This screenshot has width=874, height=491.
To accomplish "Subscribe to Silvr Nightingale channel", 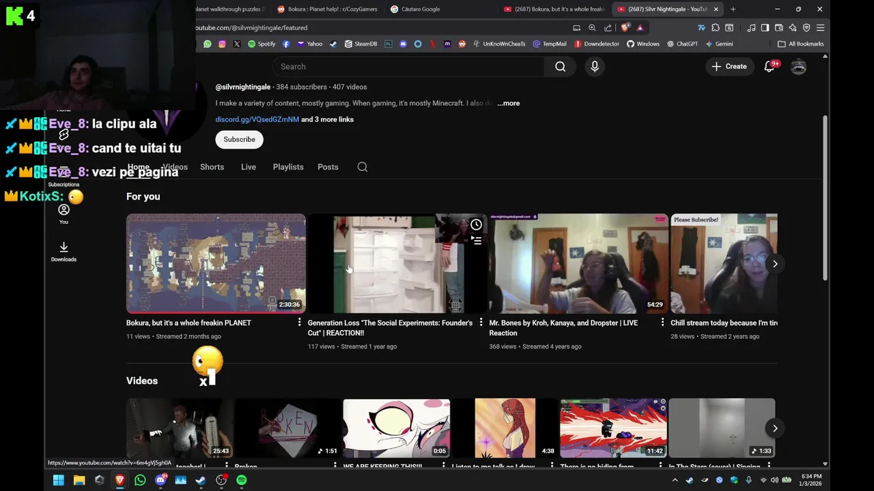I will pos(239,139).
